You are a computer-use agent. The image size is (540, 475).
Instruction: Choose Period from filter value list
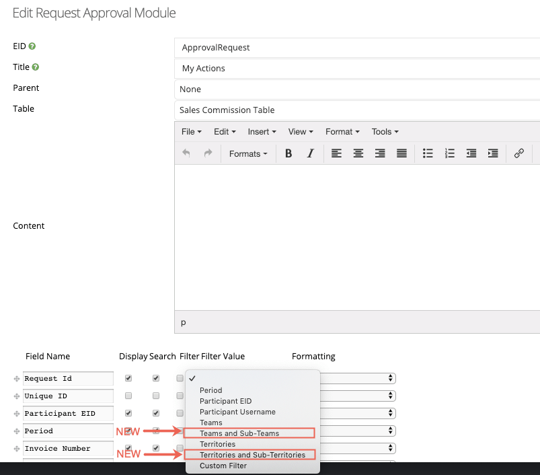click(x=253, y=390)
